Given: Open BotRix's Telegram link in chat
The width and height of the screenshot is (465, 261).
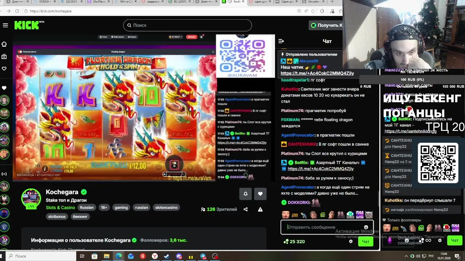Looking at the screenshot, I should (320, 169).
